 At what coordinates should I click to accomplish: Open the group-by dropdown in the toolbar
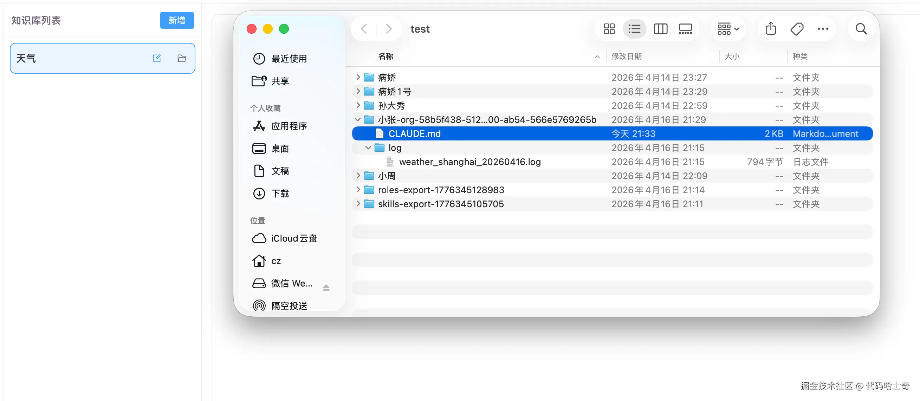[x=727, y=29]
